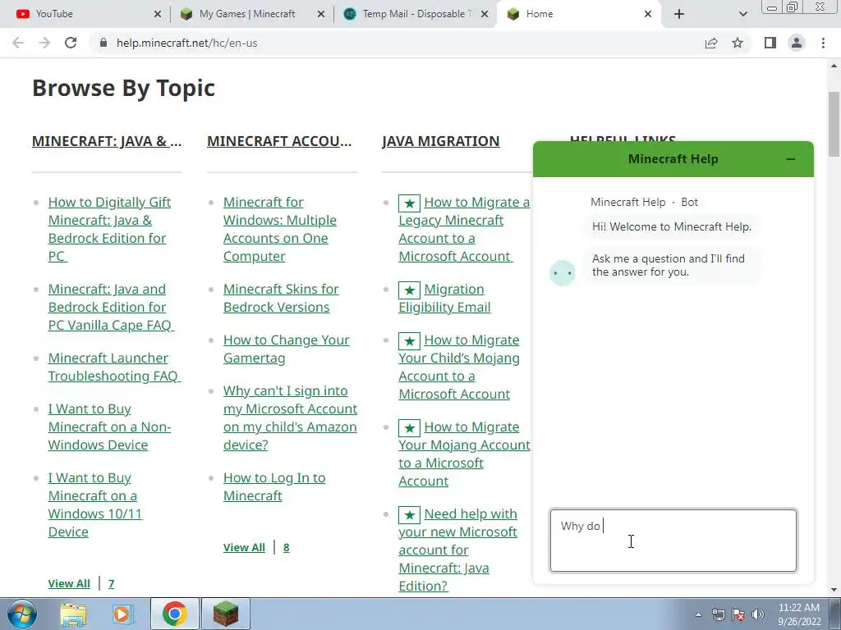
Task: Open a new tab with plus
Action: [x=679, y=14]
